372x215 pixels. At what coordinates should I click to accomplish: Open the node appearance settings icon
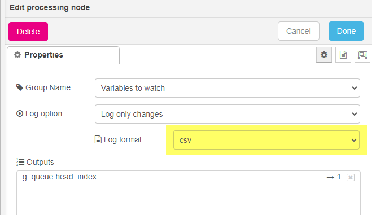362,55
